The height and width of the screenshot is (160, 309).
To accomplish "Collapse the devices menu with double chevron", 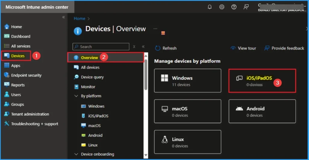I will click(x=143, y=47).
